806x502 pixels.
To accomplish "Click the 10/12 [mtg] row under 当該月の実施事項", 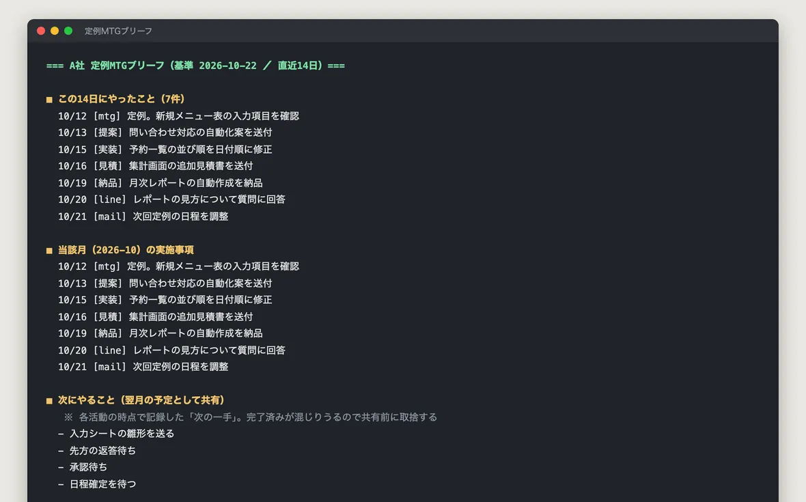I will tap(178, 266).
